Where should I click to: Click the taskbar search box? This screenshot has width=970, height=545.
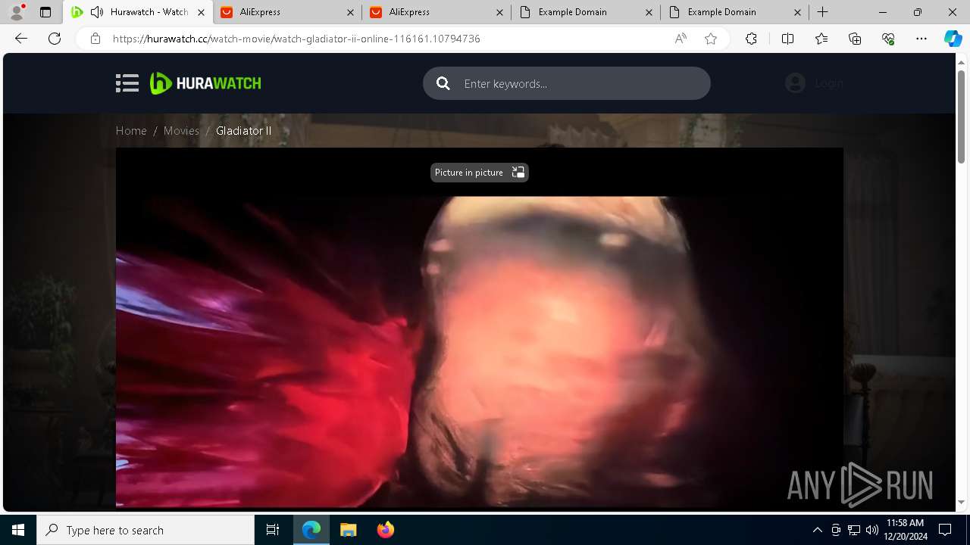click(x=145, y=530)
